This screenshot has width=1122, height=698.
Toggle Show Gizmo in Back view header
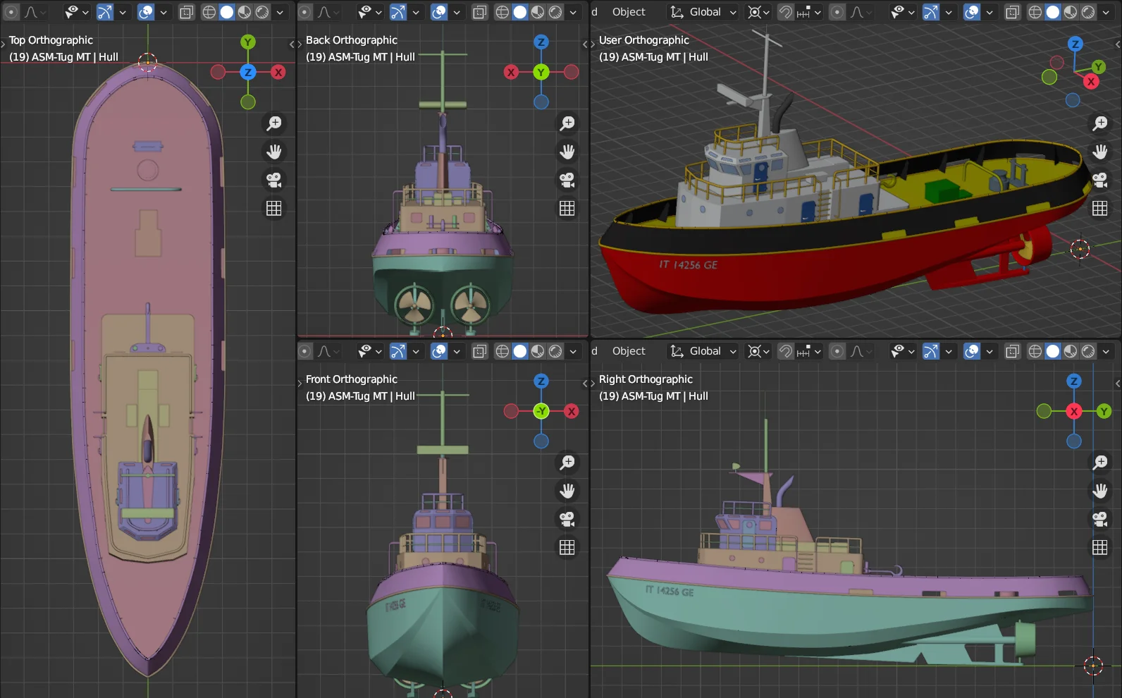(398, 12)
